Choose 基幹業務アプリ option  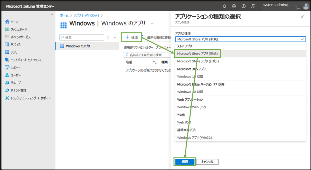click(x=241, y=130)
